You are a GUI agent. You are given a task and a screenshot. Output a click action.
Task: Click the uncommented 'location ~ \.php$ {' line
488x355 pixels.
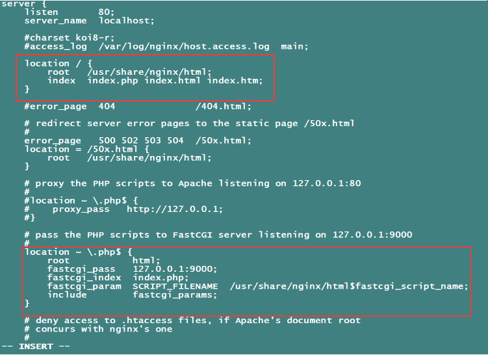[78, 252]
